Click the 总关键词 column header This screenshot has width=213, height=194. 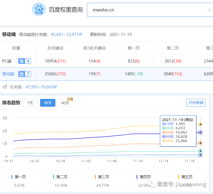(x=55, y=48)
